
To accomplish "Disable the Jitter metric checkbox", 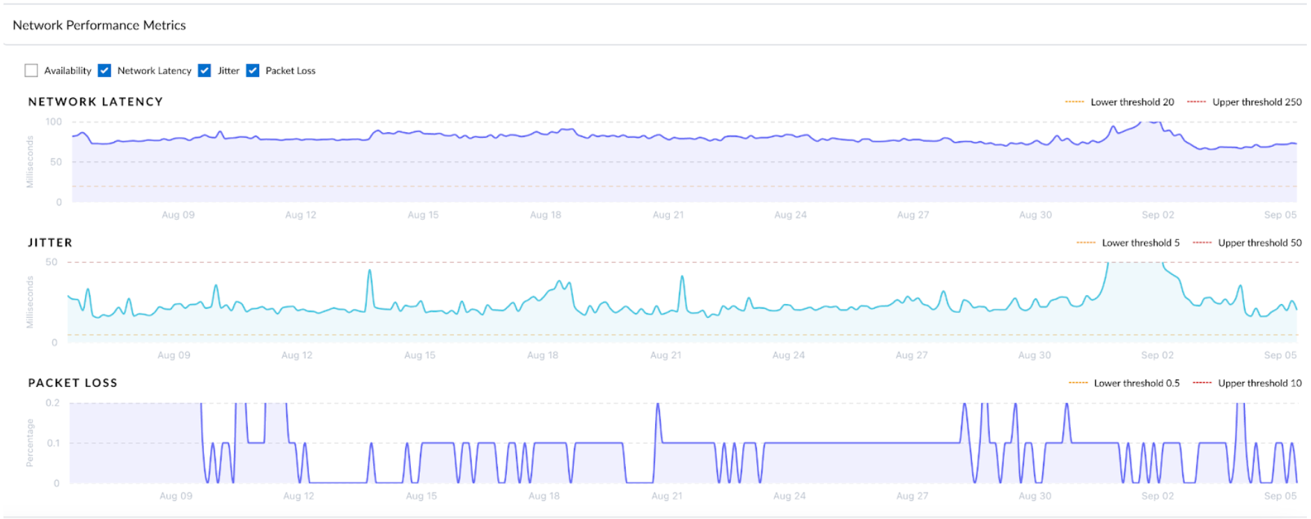I will point(205,70).
